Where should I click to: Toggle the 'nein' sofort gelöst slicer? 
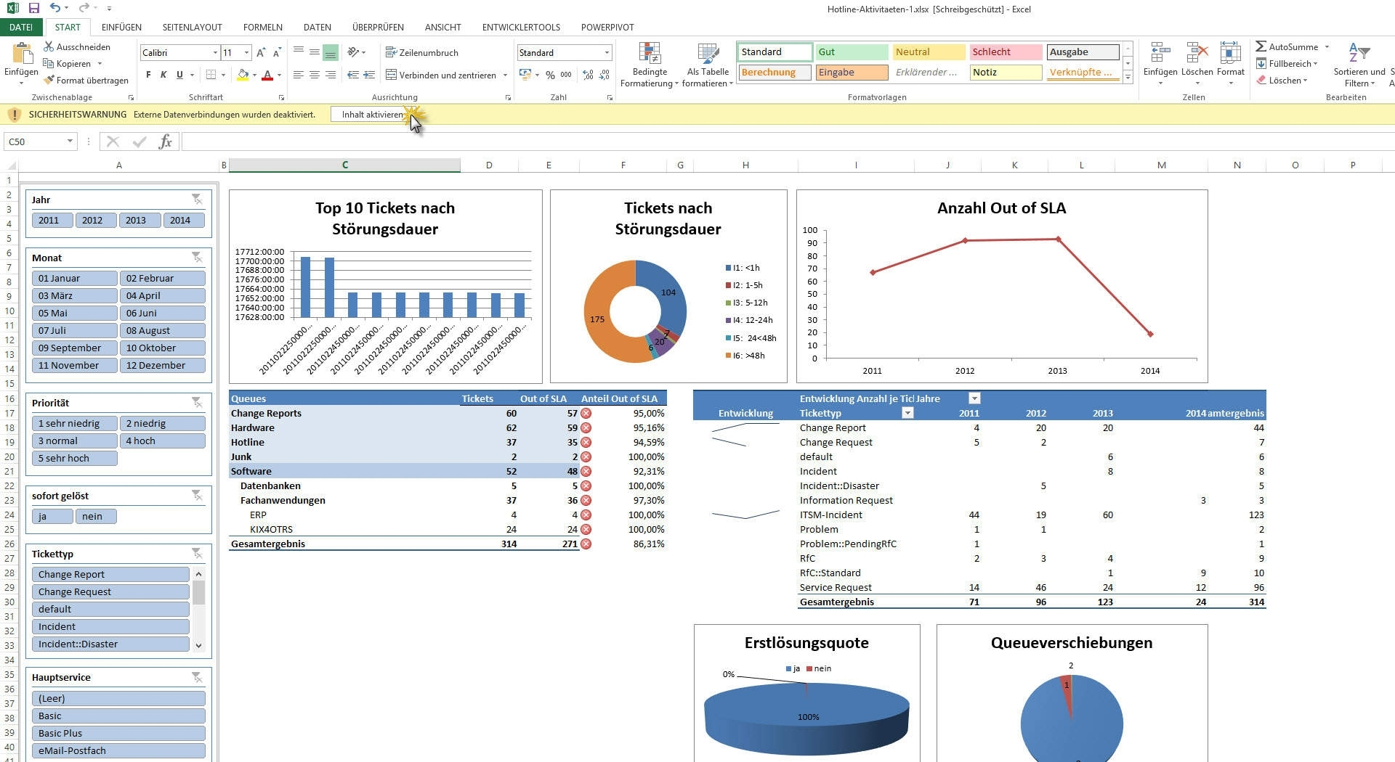pos(95,517)
